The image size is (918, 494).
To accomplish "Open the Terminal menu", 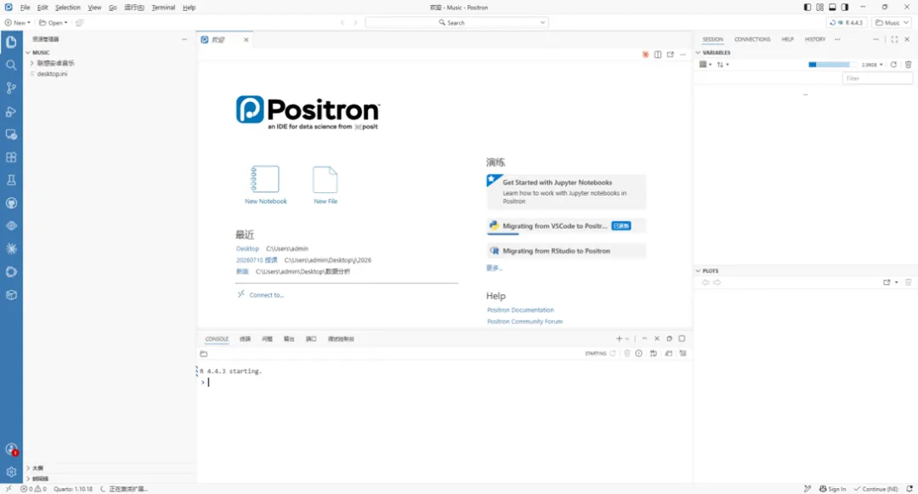I will point(162,8).
